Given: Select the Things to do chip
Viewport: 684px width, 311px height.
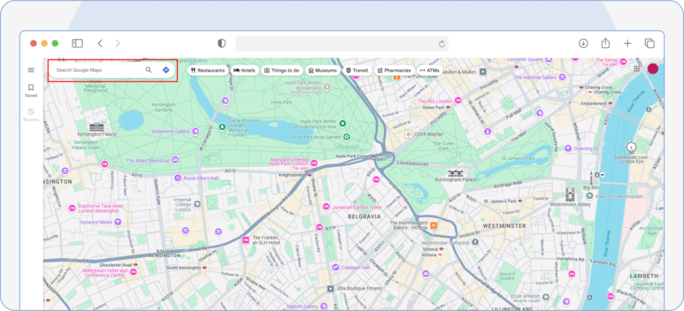Looking at the screenshot, I should (282, 70).
